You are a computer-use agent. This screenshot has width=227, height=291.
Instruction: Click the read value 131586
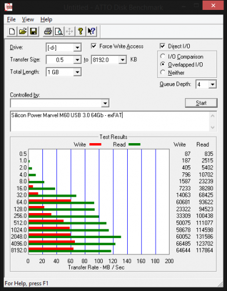coord(204,237)
